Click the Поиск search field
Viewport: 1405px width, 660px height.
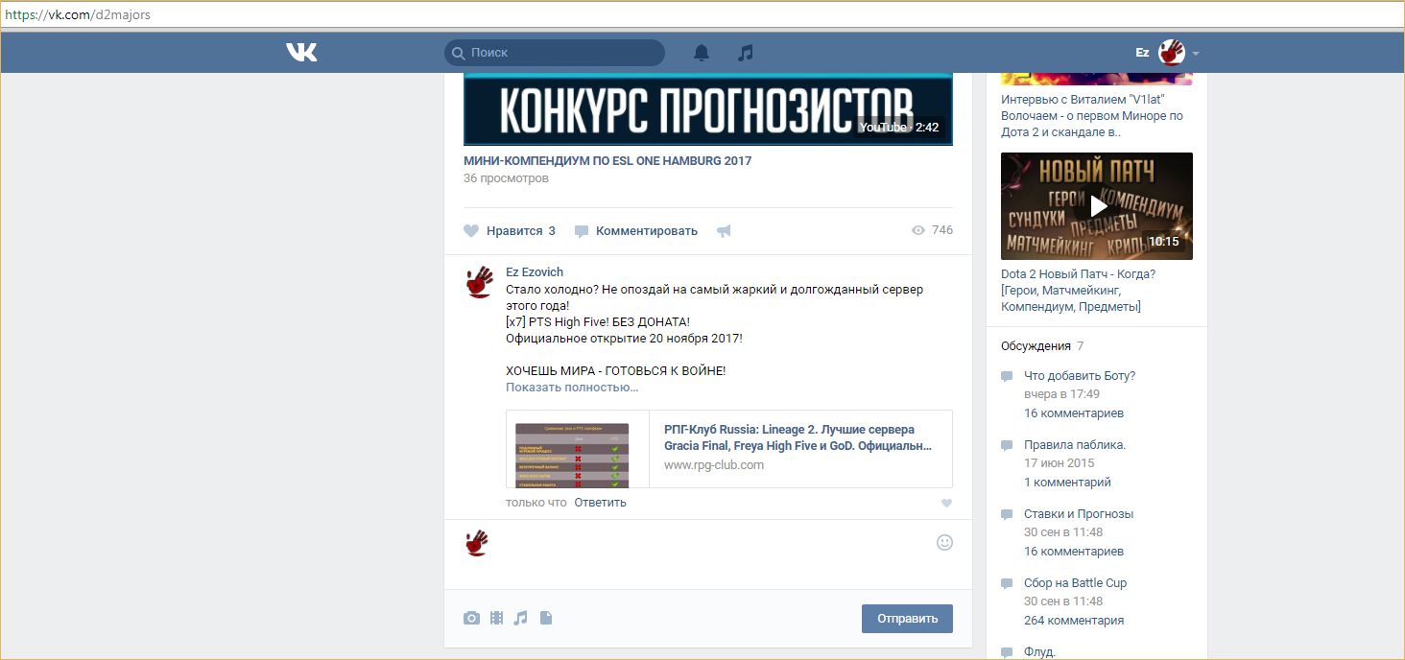(x=555, y=53)
